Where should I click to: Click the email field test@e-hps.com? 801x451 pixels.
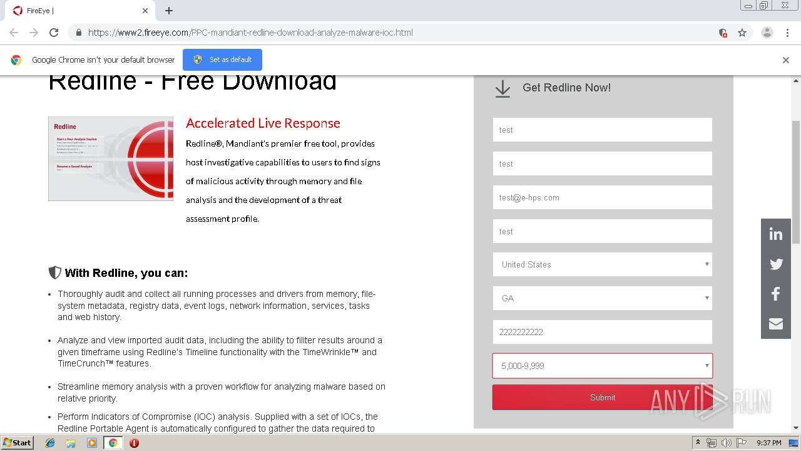[603, 197]
